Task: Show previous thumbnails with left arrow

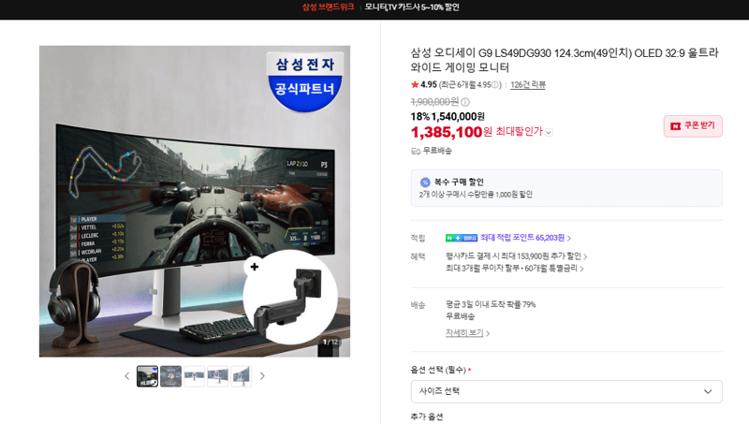Action: point(126,376)
